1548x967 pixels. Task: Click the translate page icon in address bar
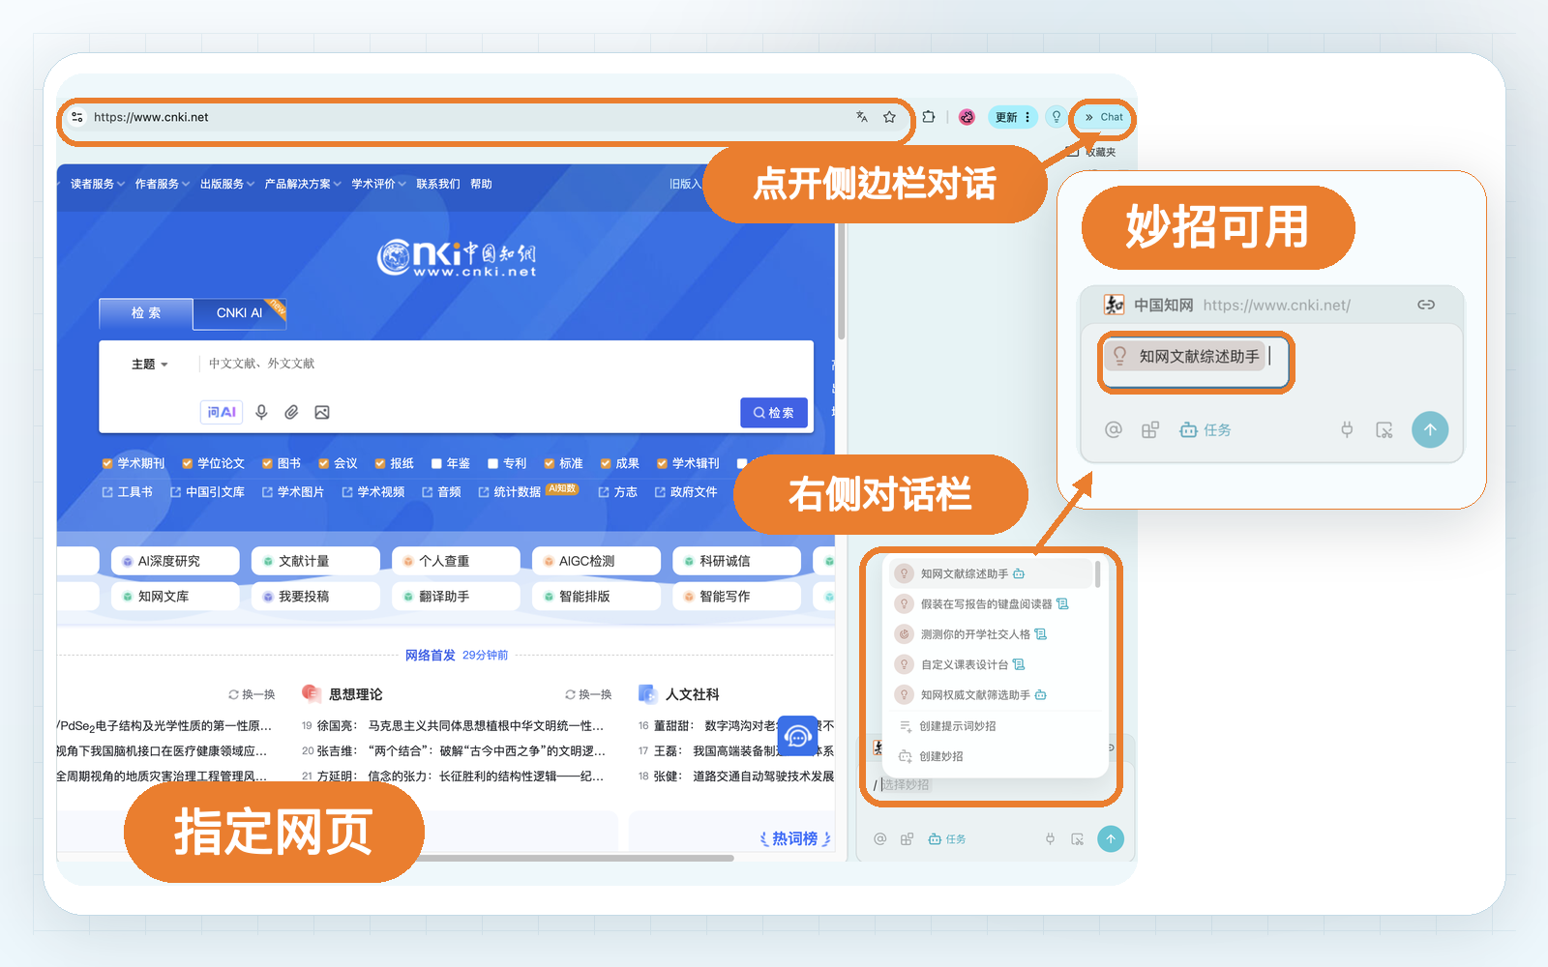point(861,117)
